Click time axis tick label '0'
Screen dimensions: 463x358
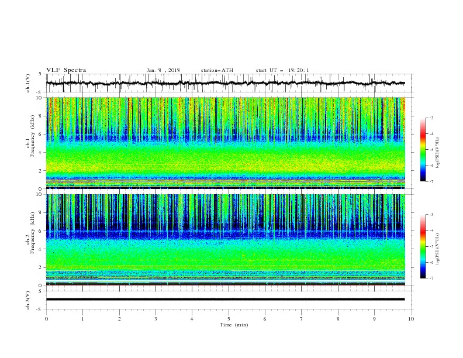(x=46, y=319)
